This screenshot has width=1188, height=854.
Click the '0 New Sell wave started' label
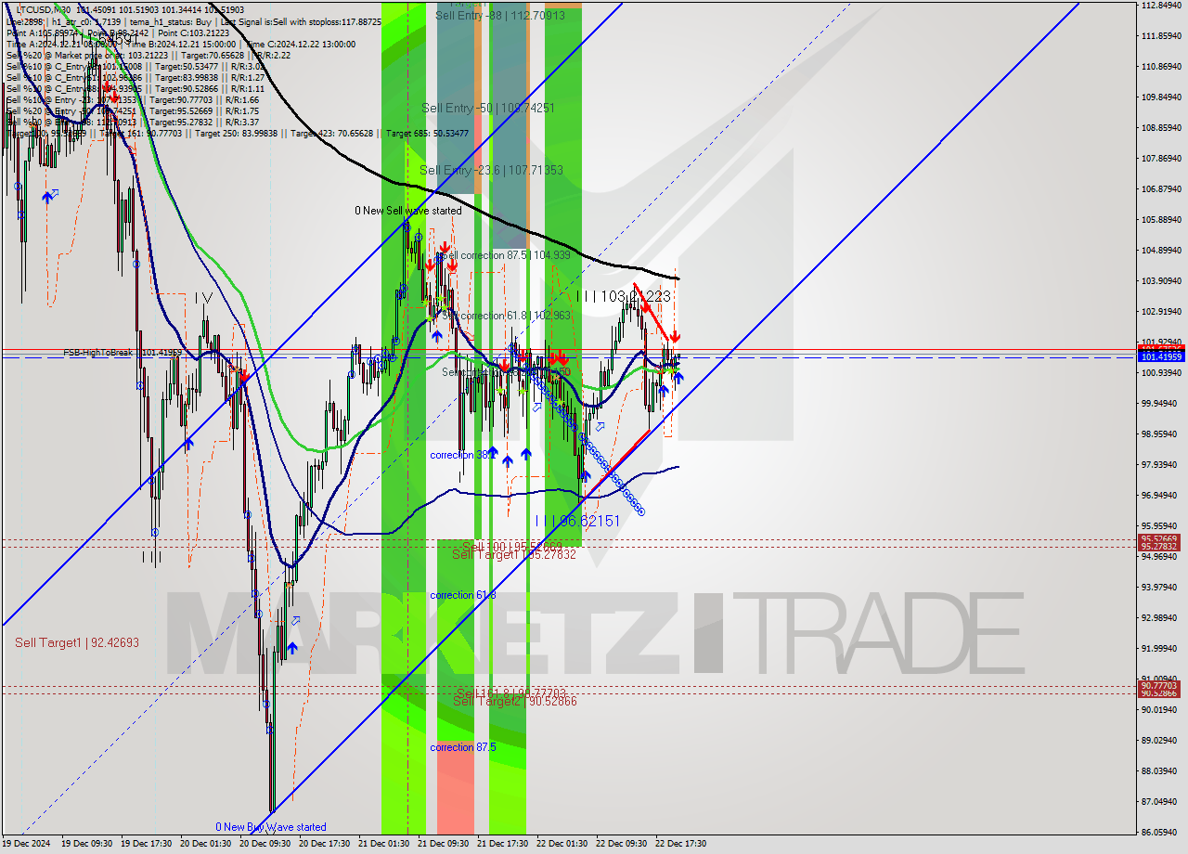407,211
